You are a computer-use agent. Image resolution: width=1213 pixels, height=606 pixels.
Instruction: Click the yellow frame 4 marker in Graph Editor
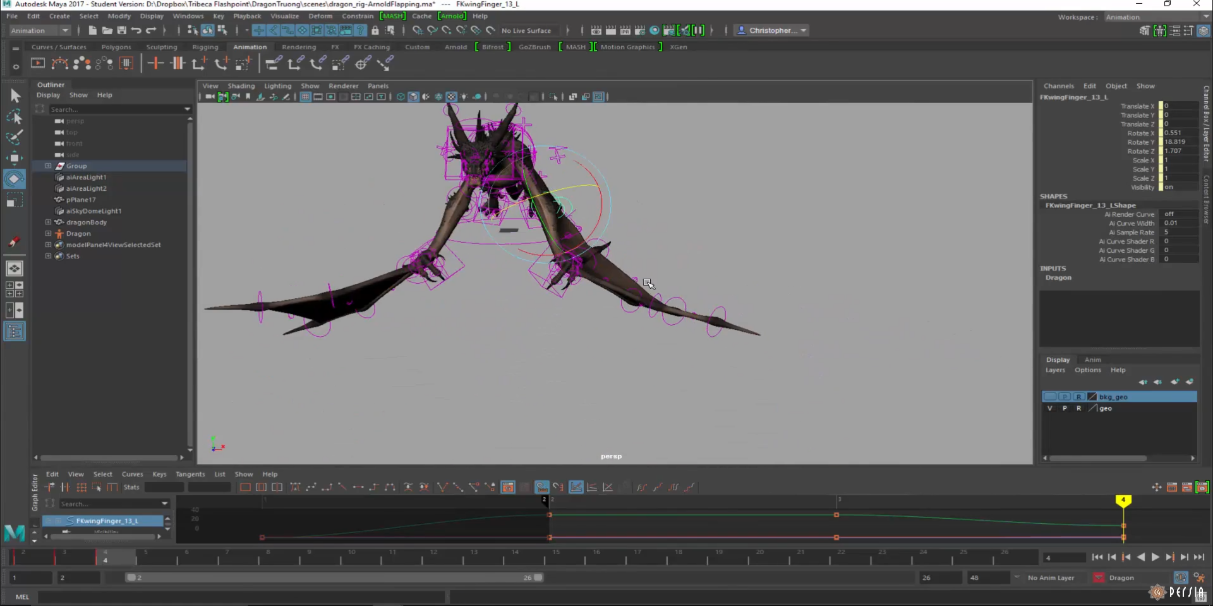pyautogui.click(x=1123, y=500)
